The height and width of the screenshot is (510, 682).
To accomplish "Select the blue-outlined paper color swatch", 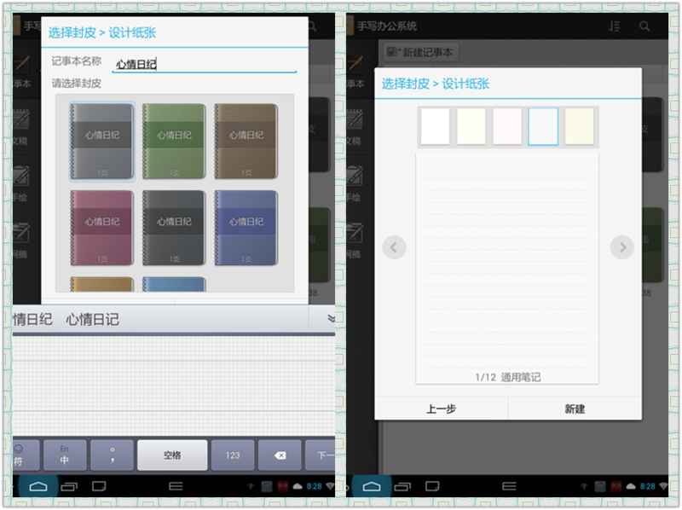I will 543,126.
